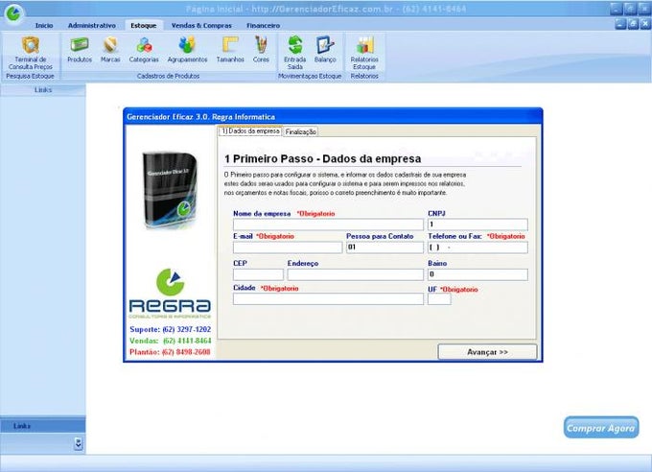Open the Vendas & Compras ribbon tab
Image resolution: width=652 pixels, height=472 pixels.
[x=201, y=25]
